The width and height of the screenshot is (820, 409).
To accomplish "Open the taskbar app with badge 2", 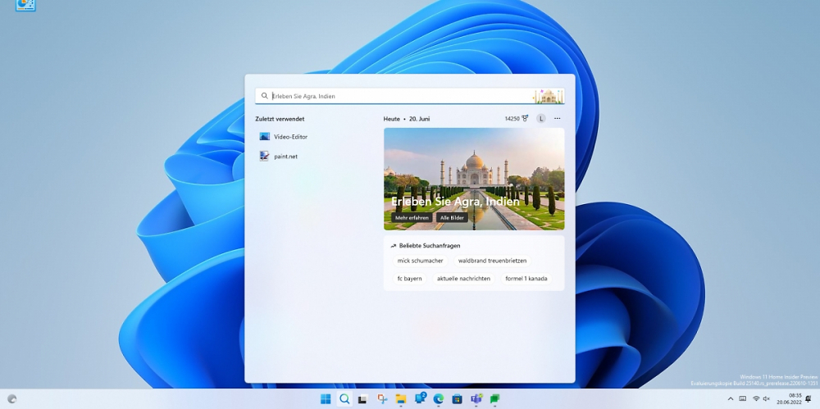I will point(420,398).
